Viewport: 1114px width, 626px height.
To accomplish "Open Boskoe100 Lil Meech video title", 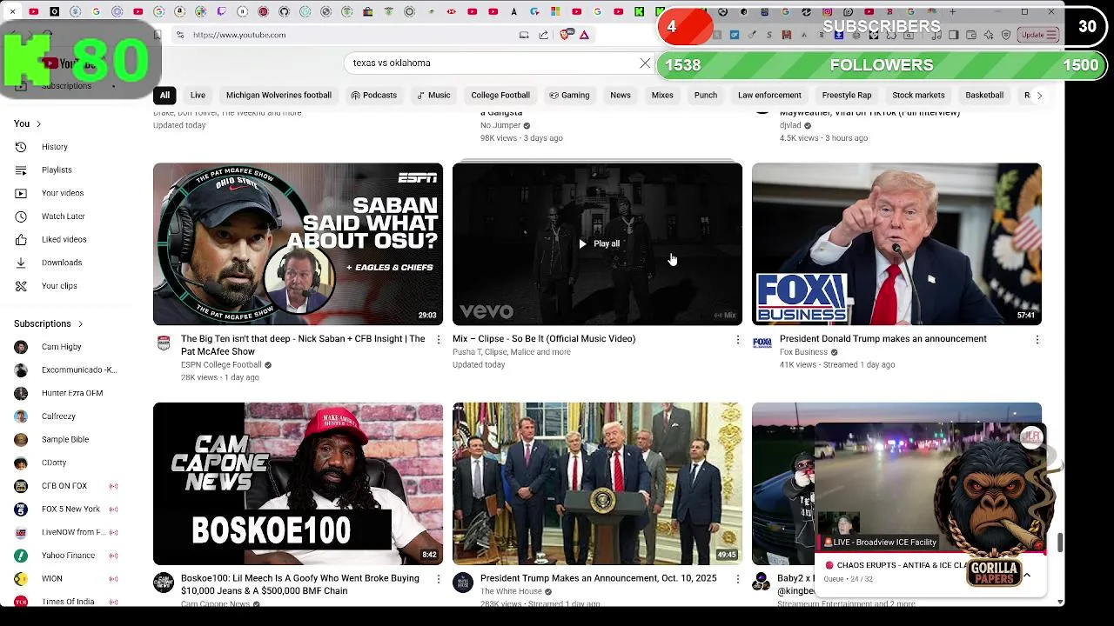I will coord(300,584).
